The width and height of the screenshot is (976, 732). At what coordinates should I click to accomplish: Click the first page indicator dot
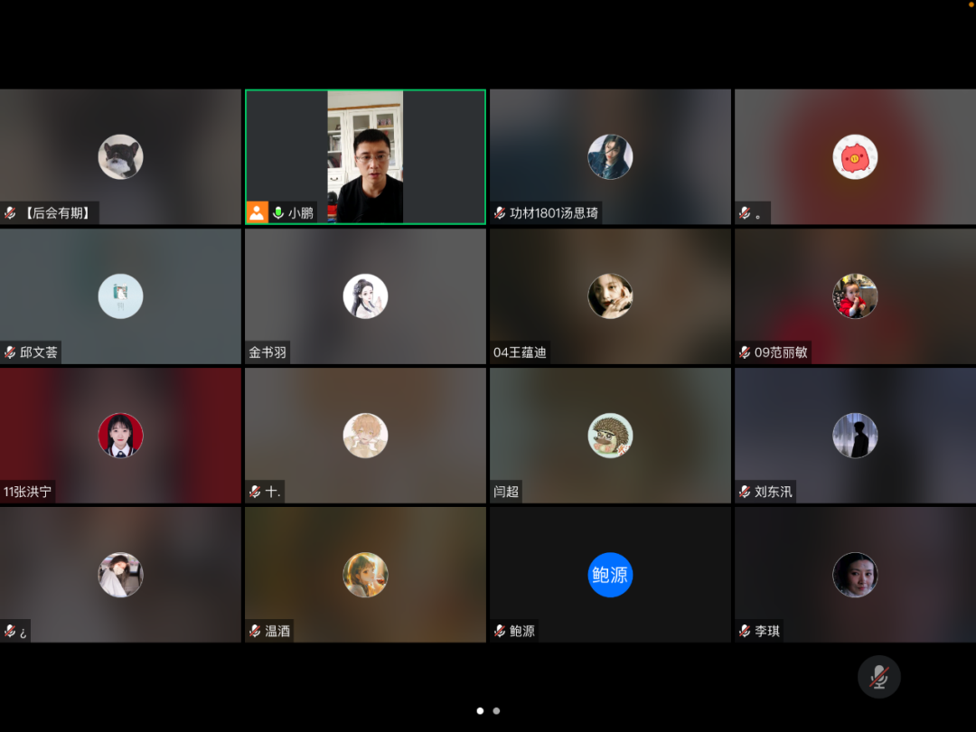pos(480,711)
